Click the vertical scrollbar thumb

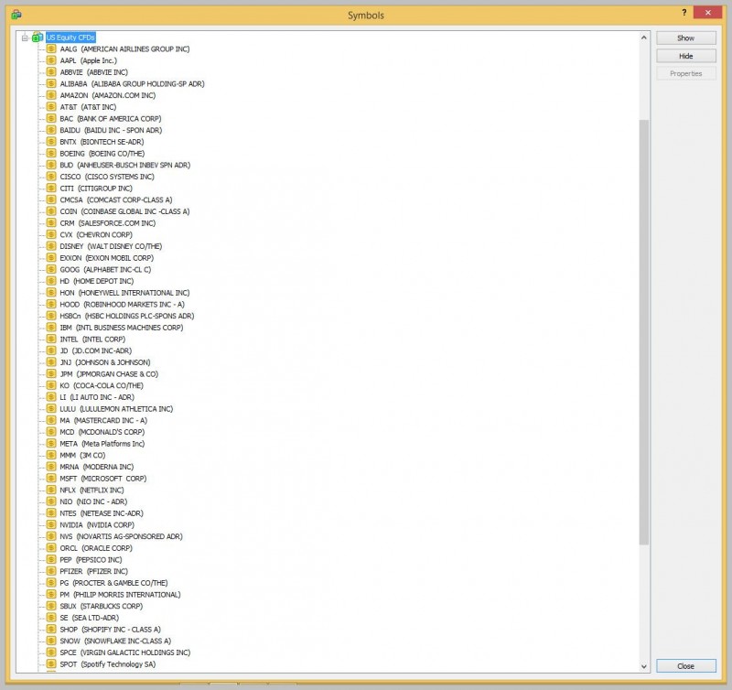click(x=644, y=332)
